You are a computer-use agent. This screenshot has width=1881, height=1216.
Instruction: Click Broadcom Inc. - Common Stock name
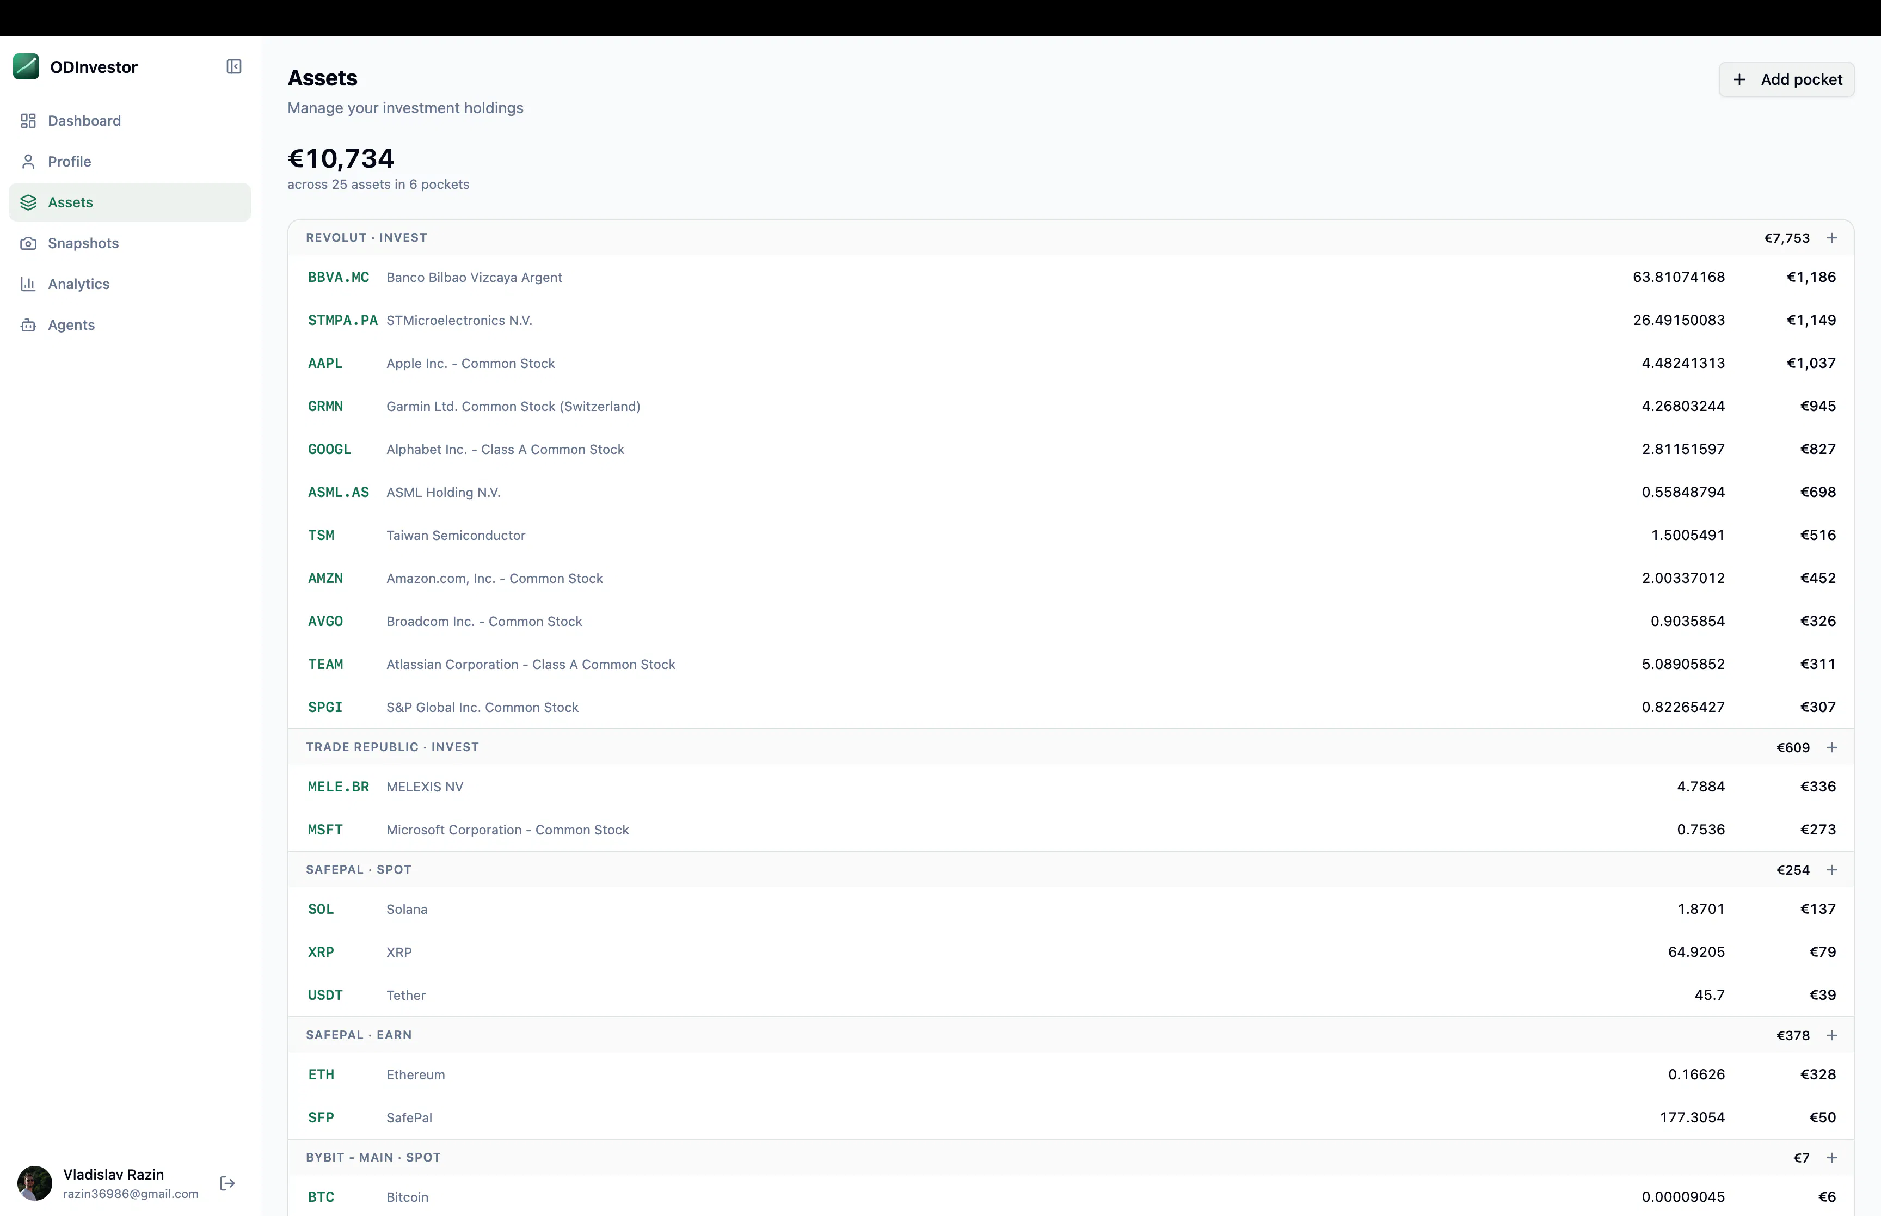point(484,622)
